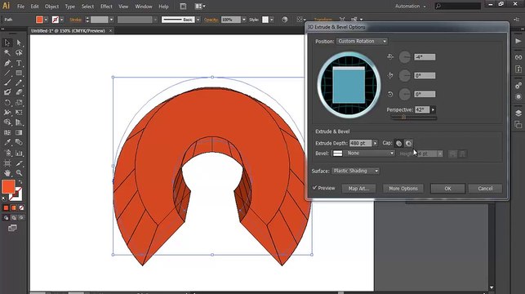The width and height of the screenshot is (525, 294).
Task: Open the Automation workspace switcher
Action: tap(410, 7)
